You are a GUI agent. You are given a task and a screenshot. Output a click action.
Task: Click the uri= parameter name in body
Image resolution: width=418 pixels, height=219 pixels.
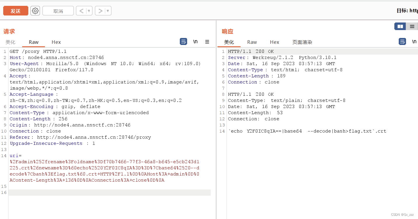[x=15, y=156]
